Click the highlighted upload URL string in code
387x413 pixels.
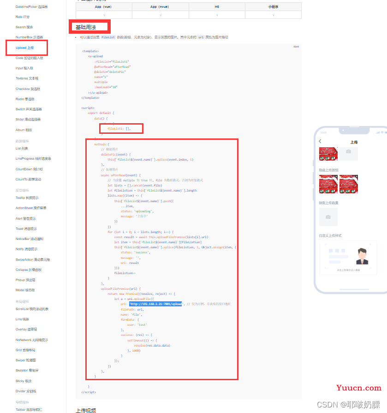(x=155, y=304)
